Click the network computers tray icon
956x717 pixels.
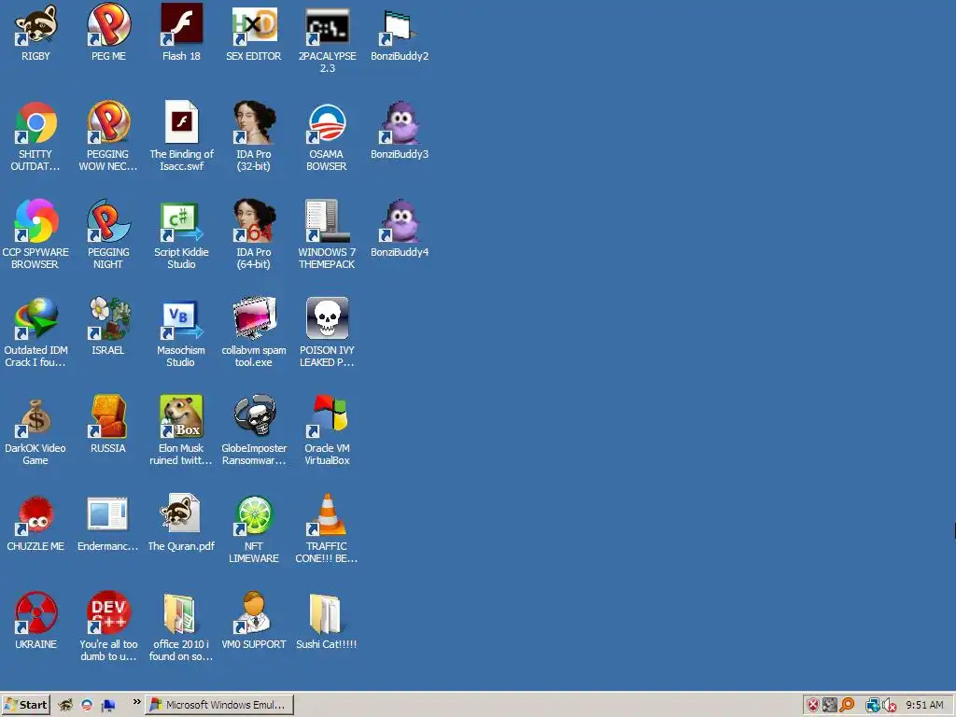click(x=873, y=705)
